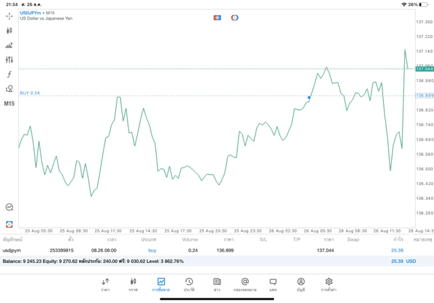The image size is (434, 303).
Task: Click the 0.24 volume cell
Action: [x=193, y=250]
